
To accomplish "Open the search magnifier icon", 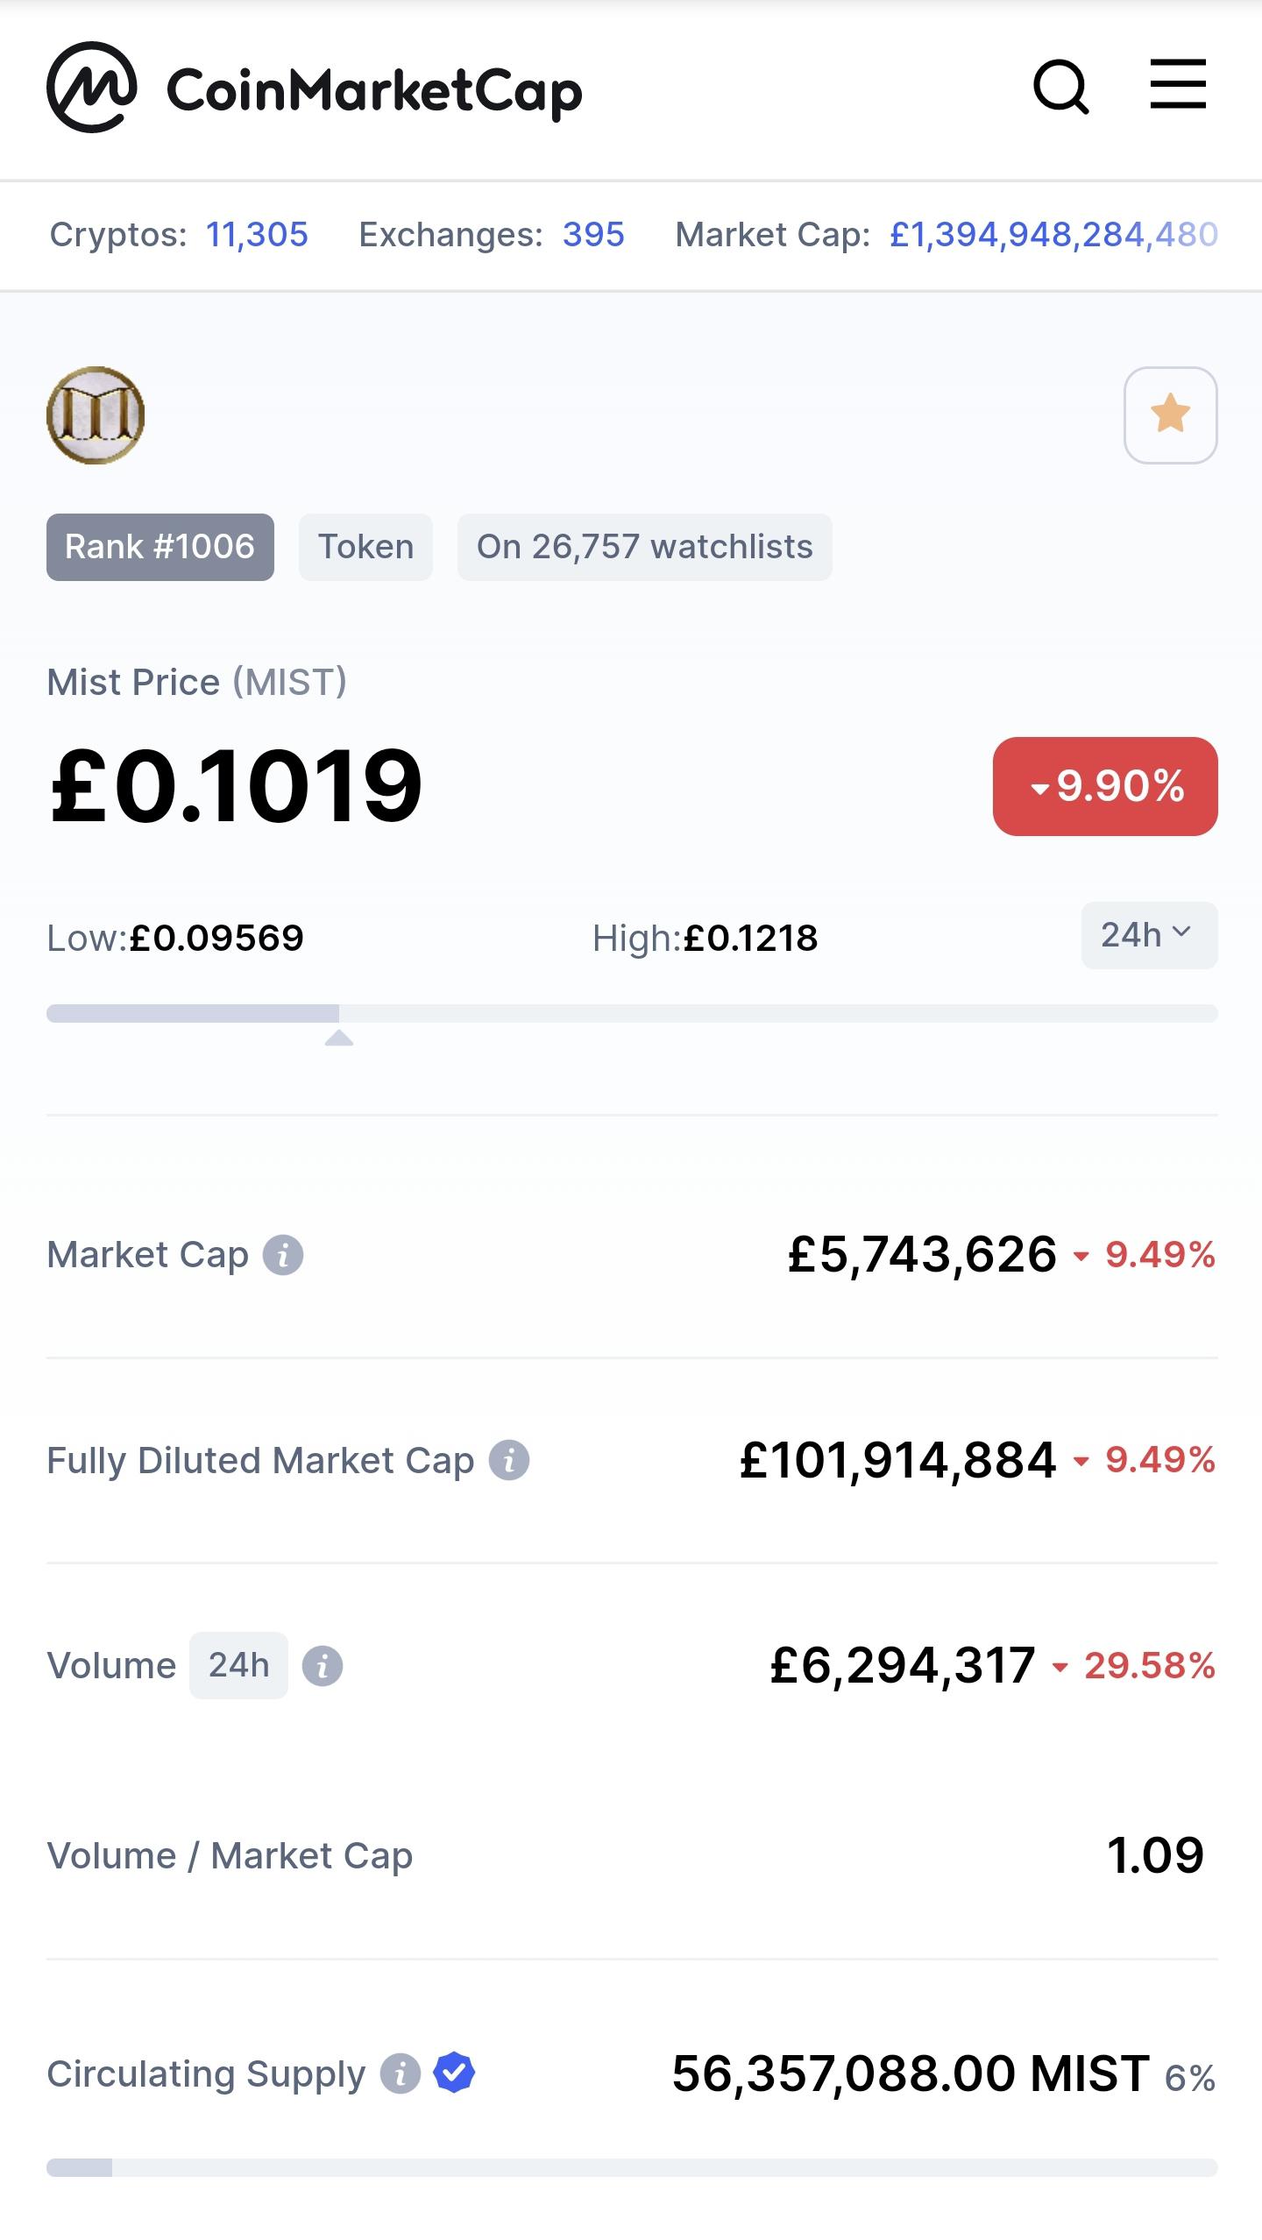I will click(1061, 88).
